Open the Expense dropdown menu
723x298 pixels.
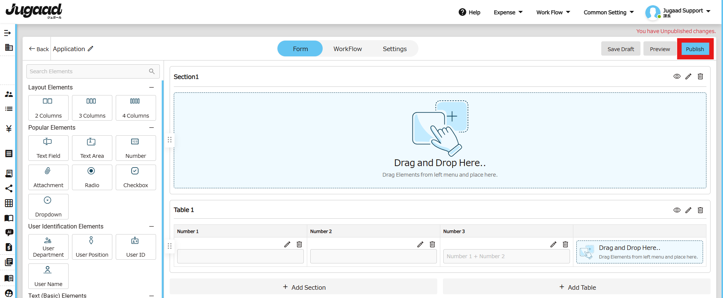508,12
